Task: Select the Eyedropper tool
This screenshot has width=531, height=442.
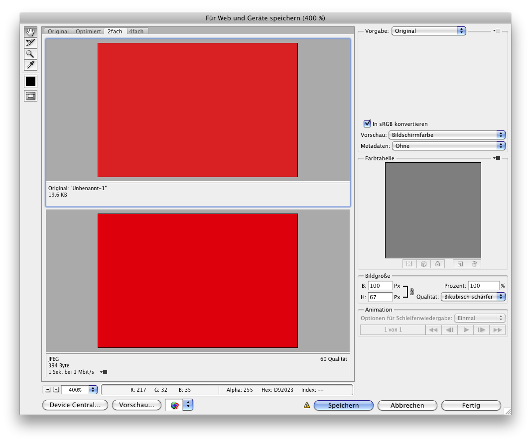Action: [30, 65]
